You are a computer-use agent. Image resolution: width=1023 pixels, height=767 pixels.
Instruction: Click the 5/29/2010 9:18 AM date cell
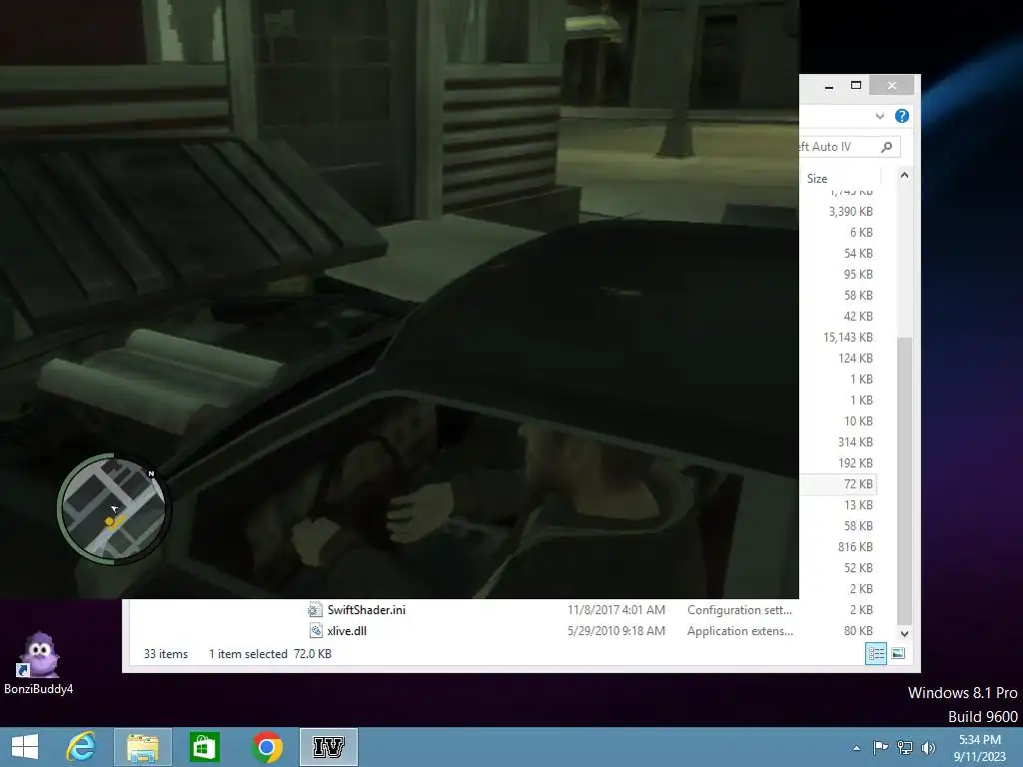[615, 631]
